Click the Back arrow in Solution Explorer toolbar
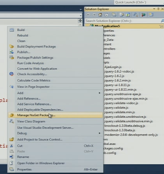 [88, 15]
